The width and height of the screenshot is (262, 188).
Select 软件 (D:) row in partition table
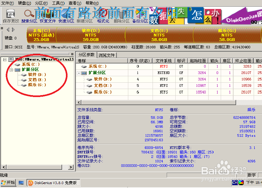coord(169,79)
